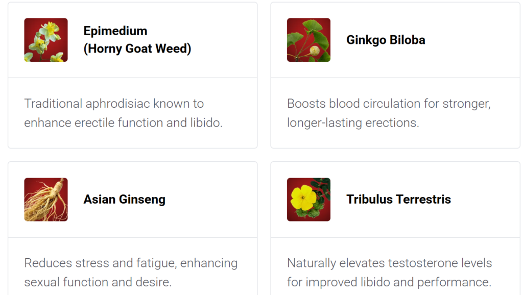Select the Epimedium (Horny Goat Weed) heading
The image size is (523, 295).
(x=137, y=40)
